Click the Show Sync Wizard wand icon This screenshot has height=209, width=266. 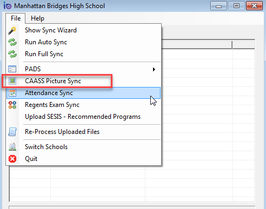pos(12,30)
